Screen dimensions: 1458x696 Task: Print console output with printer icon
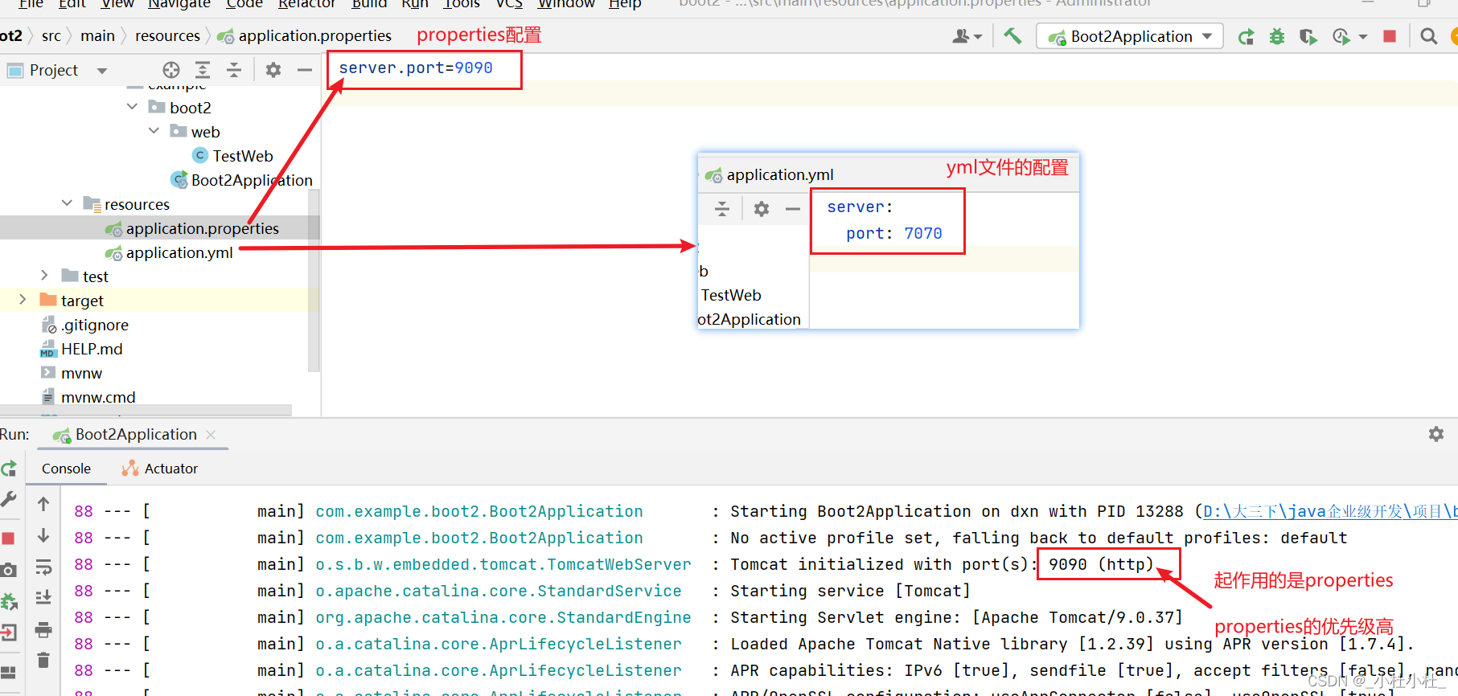43,629
